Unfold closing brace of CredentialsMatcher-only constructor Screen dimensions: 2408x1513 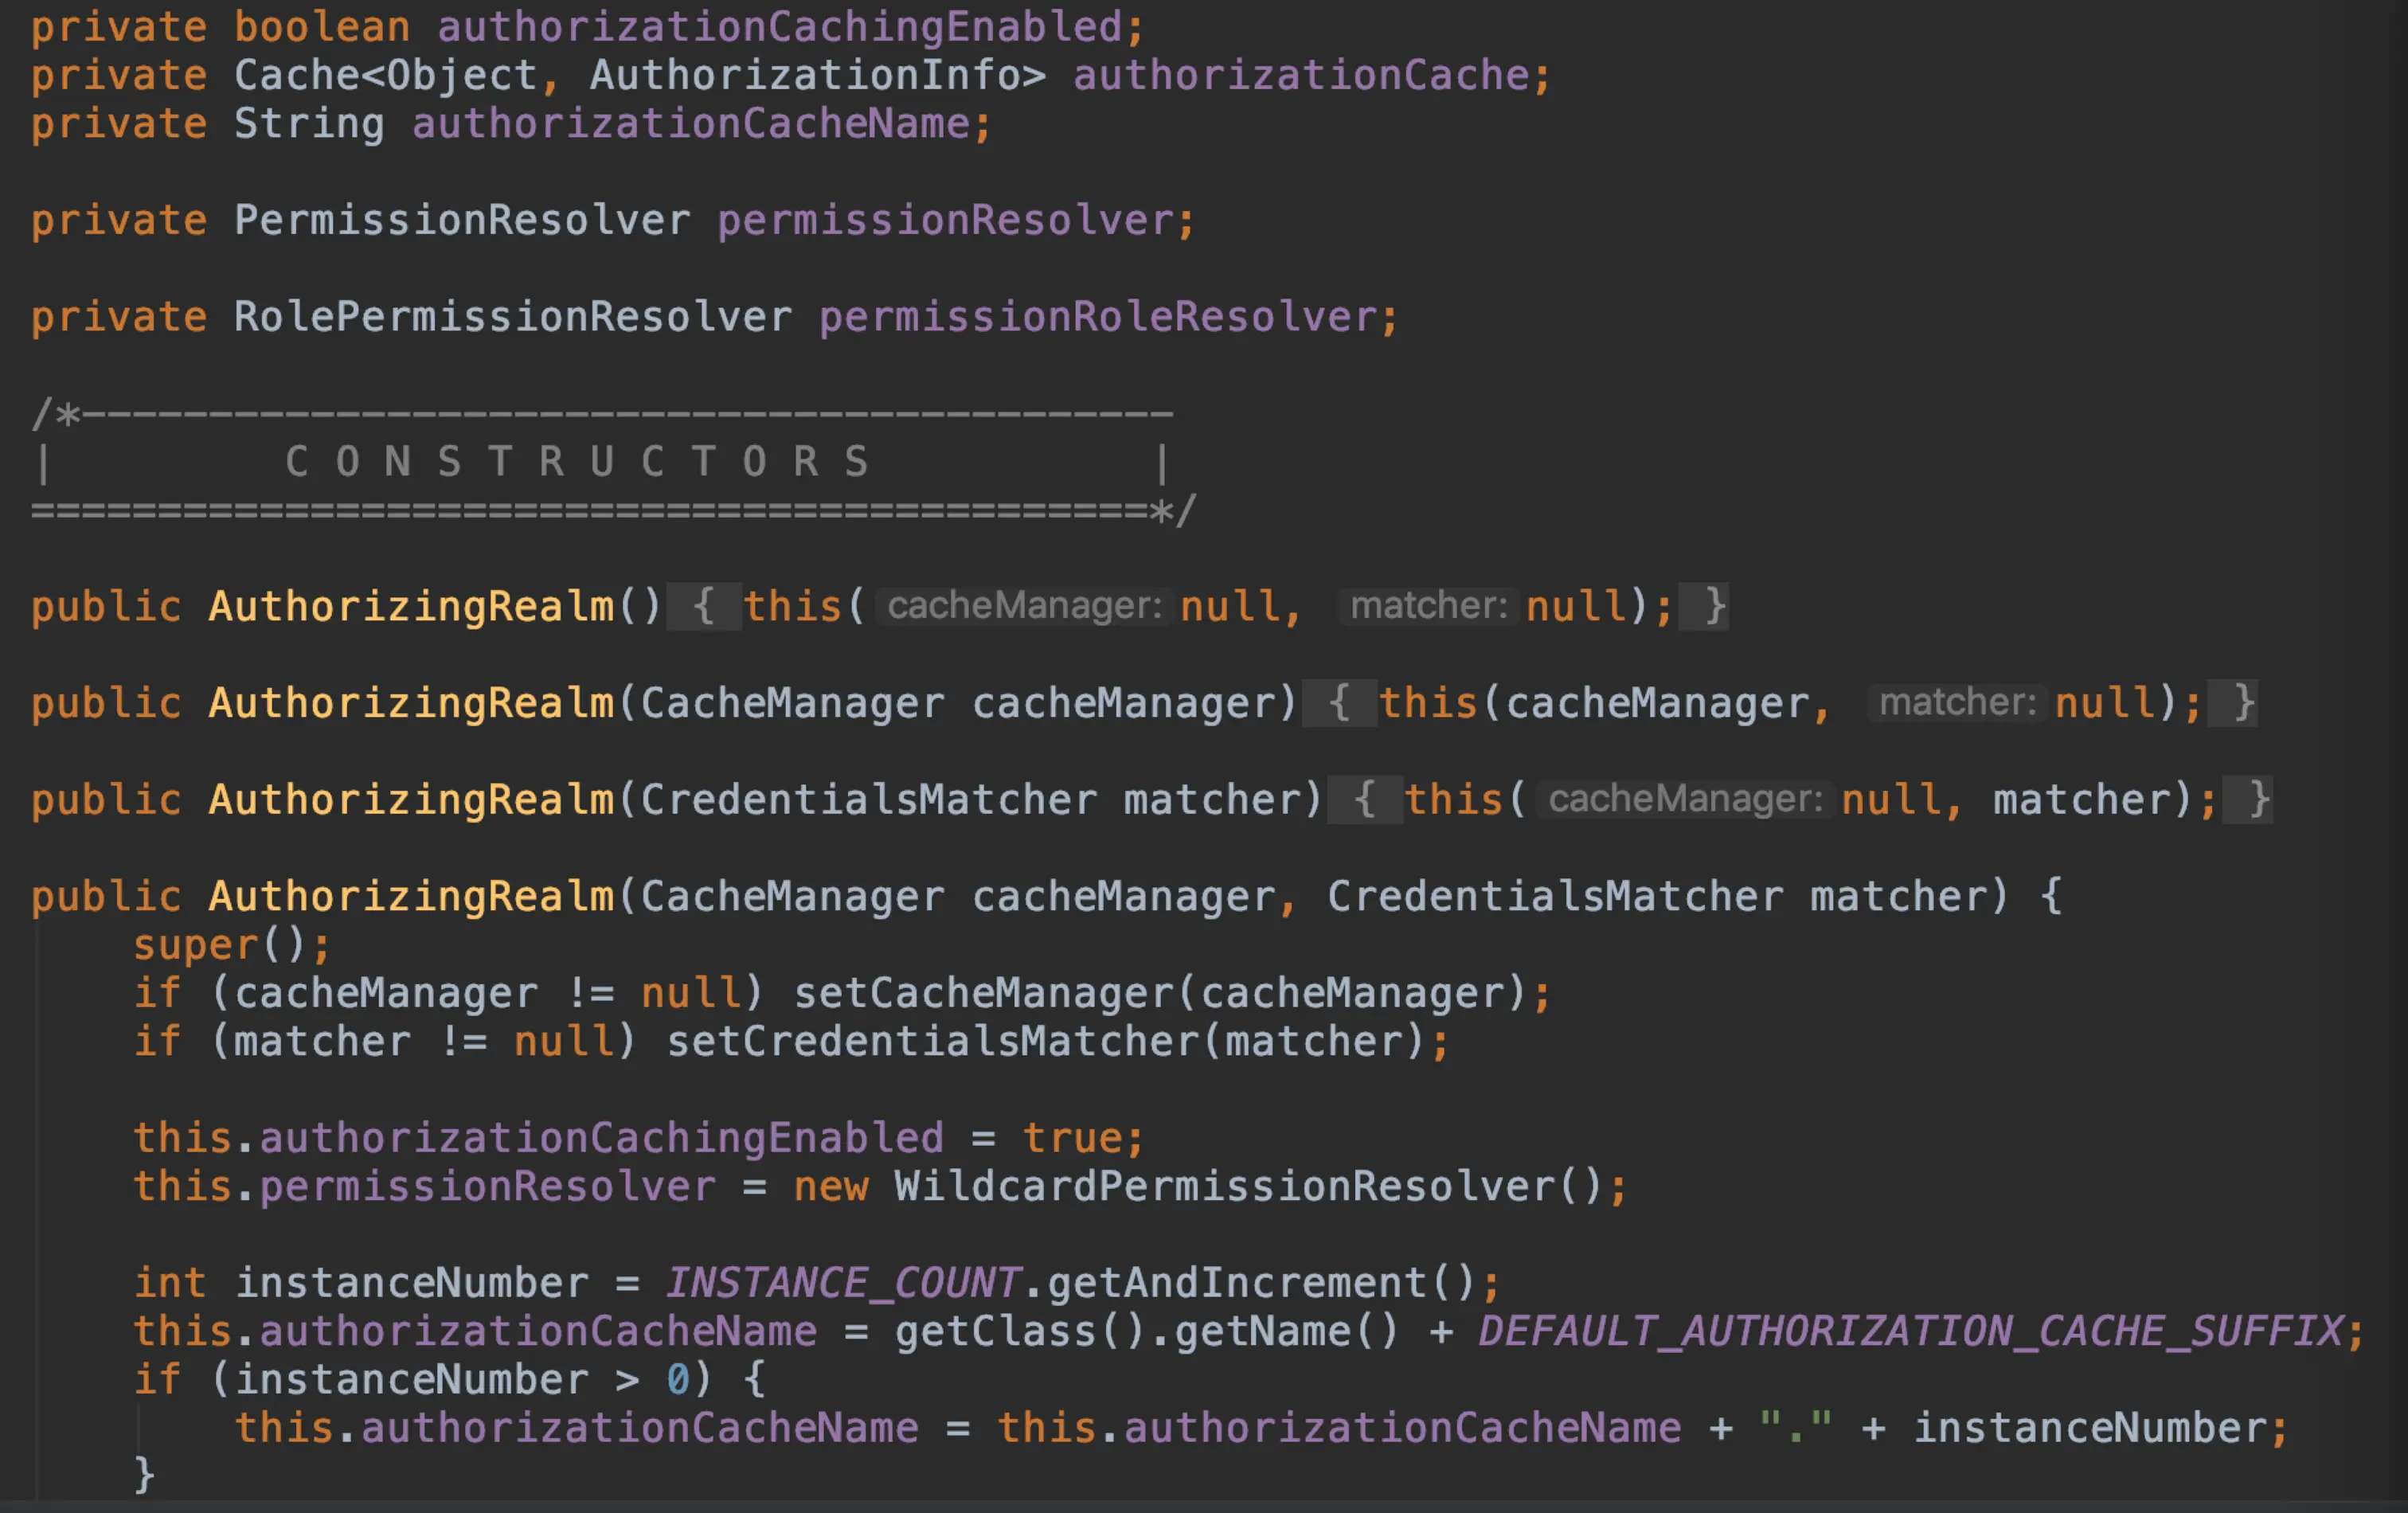coord(2258,800)
